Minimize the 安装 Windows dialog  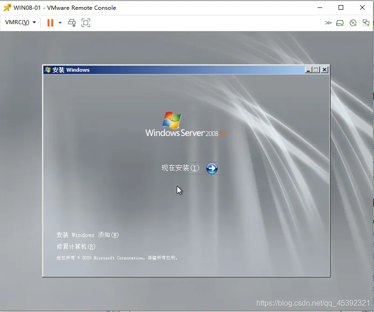pos(308,70)
